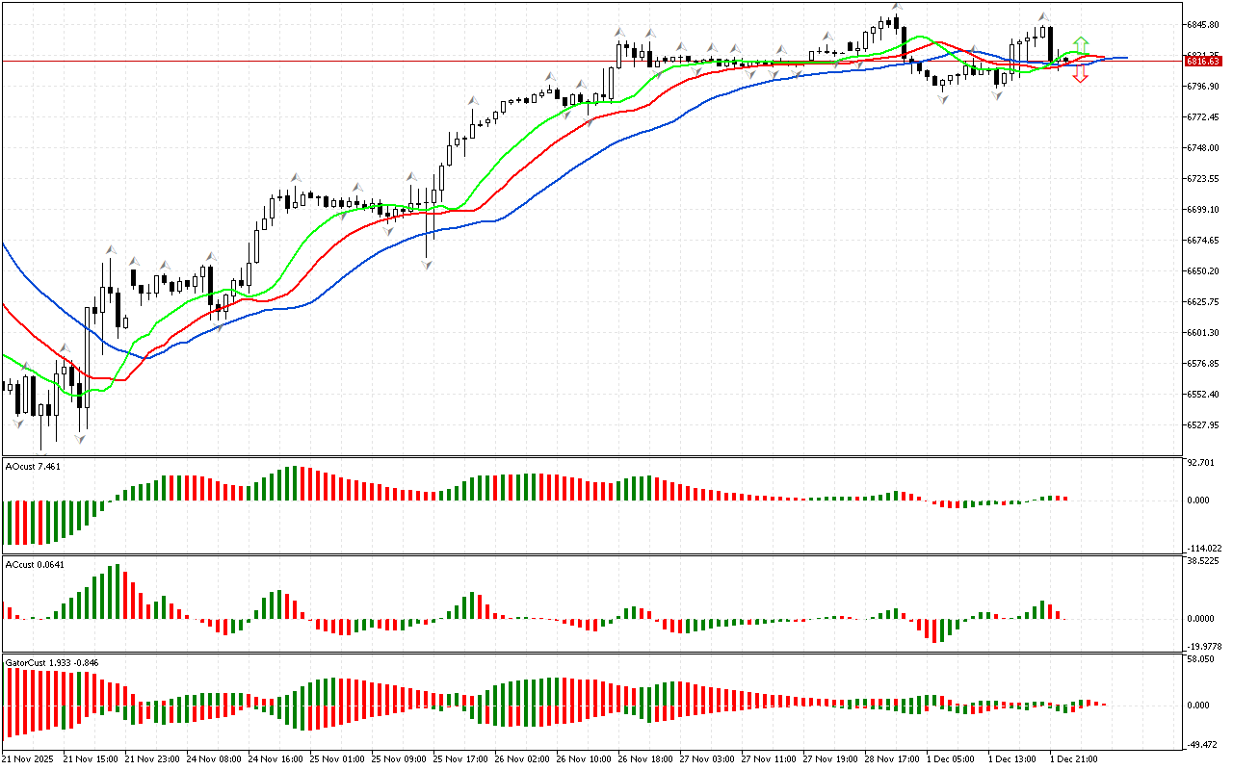
Task: Click the 21 Nov 2025 date on time axis
Action: coord(29,758)
